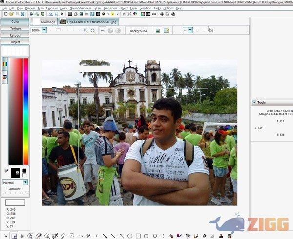Open the Normal blend mode dropdown

pos(25,182)
